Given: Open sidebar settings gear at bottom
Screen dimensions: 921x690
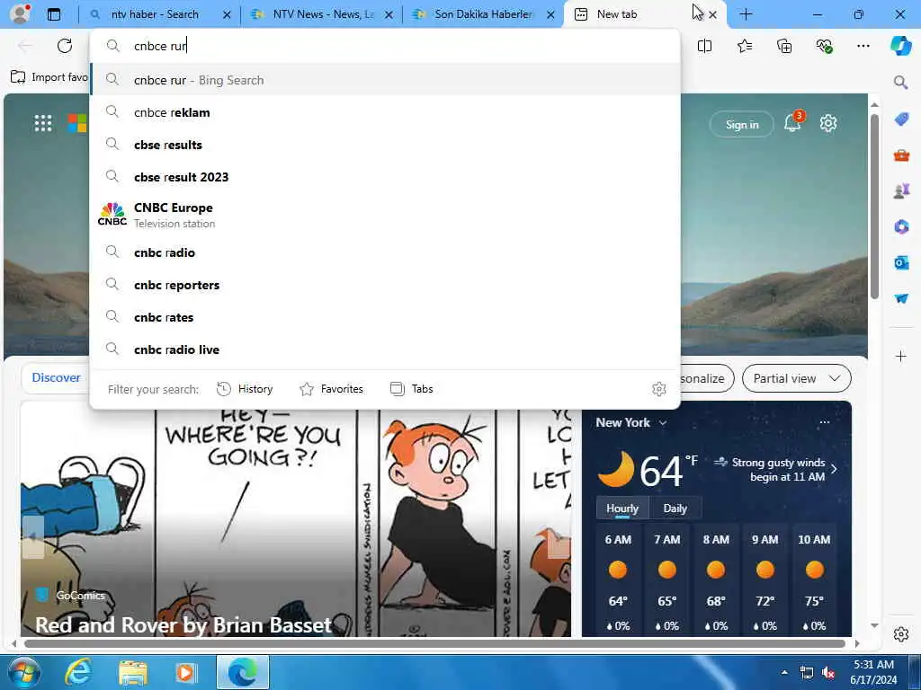Looking at the screenshot, I should pos(901,634).
